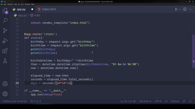Click the 60*60*24 expression
195x109 pixels.
[x=64, y=83]
